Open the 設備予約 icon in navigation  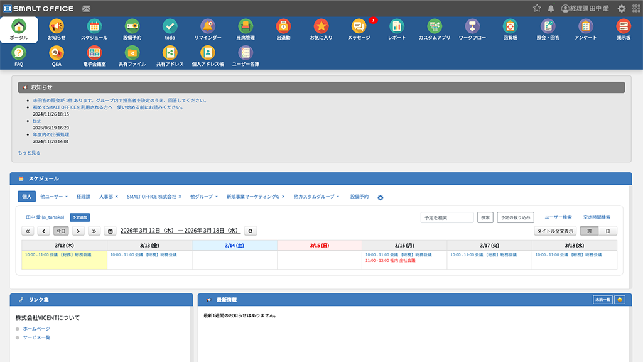pyautogui.click(x=132, y=30)
